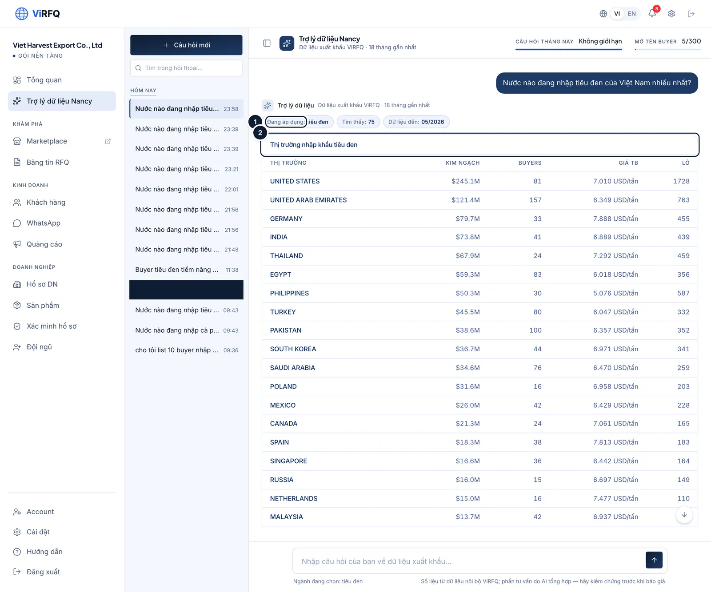This screenshot has height=592, width=711.
Task: Sort by THỊ TRƯỜNG column header
Action: [x=288, y=163]
